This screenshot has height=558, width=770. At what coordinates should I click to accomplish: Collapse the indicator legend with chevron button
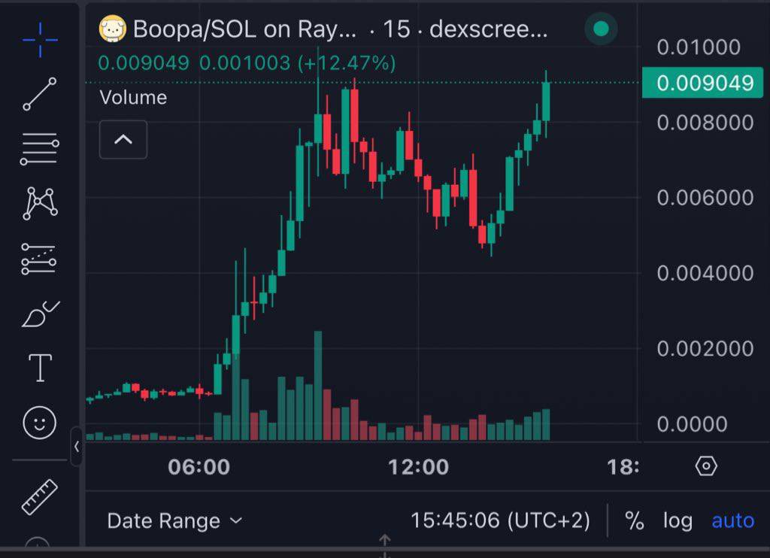tap(123, 140)
